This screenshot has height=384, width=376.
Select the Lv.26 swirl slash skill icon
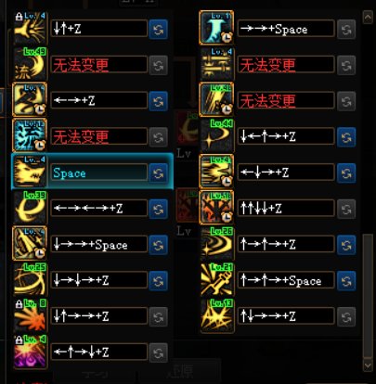[216, 244]
